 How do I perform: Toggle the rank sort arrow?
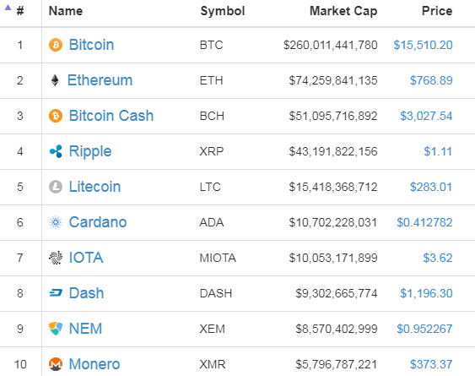click(x=8, y=8)
